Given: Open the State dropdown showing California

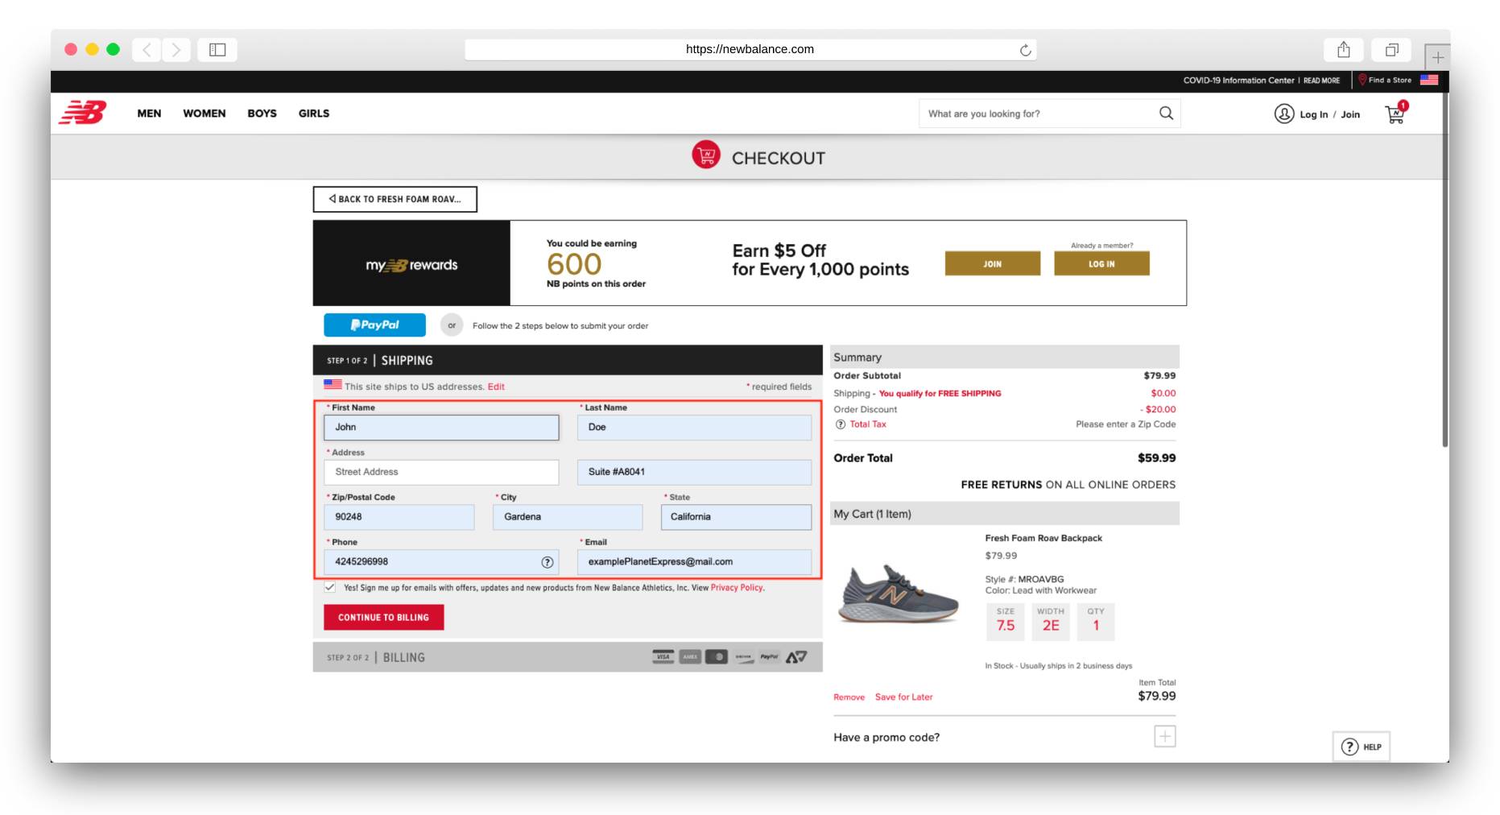Looking at the screenshot, I should coord(736,517).
